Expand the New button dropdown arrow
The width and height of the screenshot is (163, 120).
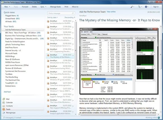pos(10,7)
